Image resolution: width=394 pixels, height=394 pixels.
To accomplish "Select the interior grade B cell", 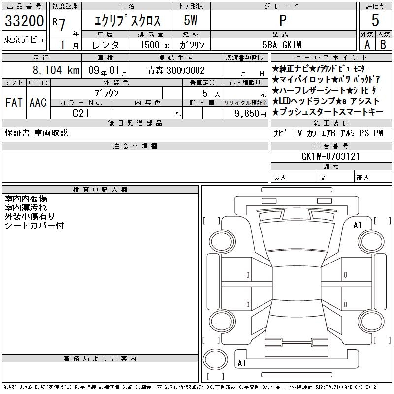I will (383, 44).
